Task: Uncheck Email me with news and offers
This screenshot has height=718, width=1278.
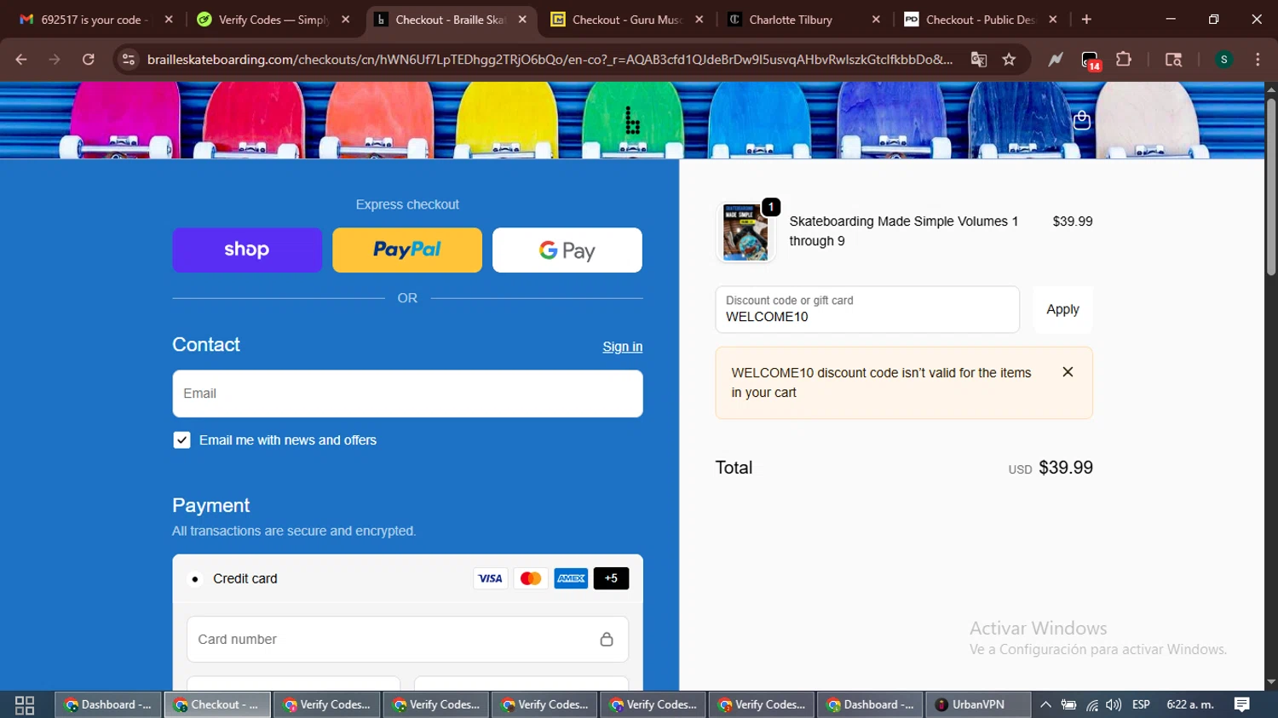Action: click(x=181, y=440)
